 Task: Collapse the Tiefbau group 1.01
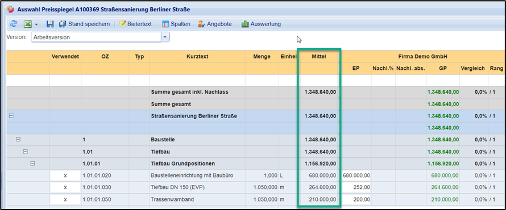tap(25, 152)
